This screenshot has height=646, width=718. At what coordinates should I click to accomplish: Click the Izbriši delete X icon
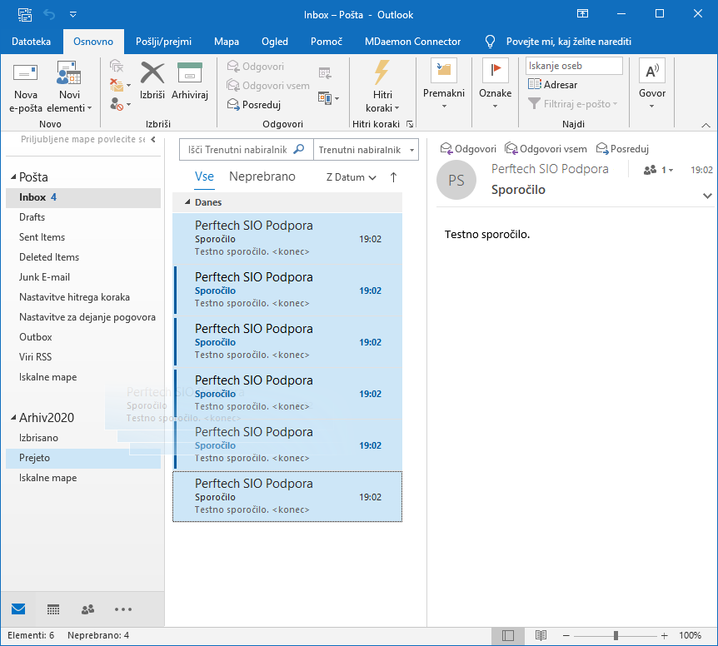[152, 73]
